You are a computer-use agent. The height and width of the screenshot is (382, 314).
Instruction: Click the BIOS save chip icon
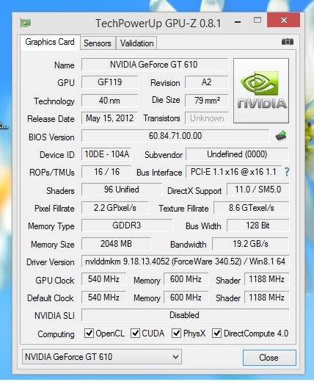click(x=281, y=136)
